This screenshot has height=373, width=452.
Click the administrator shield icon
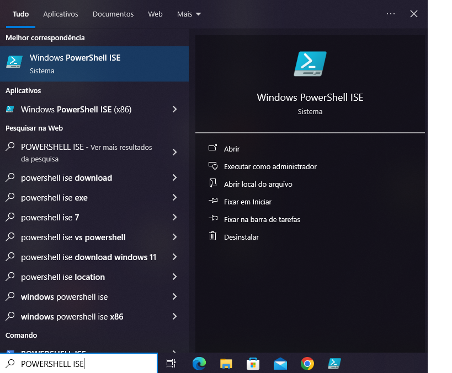pos(213,166)
